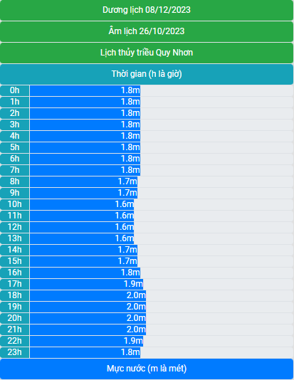294x380 pixels.
Task: Click the empty gray track of the 5h row
Action: [x=216, y=147]
